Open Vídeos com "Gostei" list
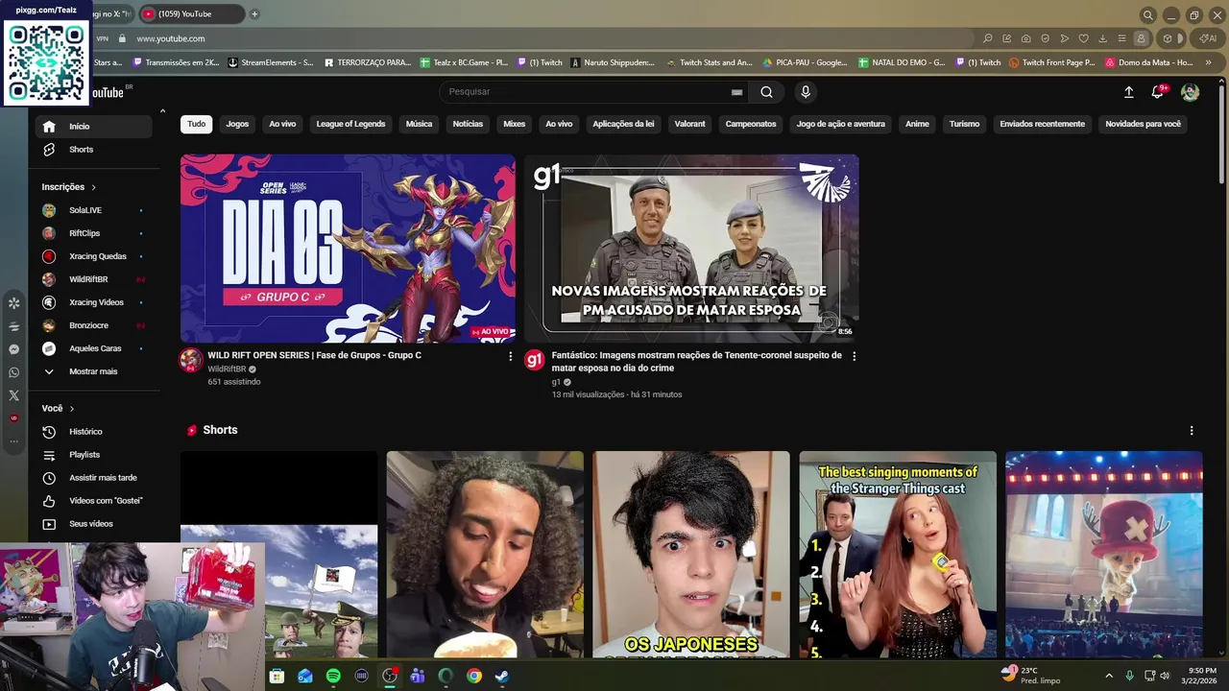The height and width of the screenshot is (691, 1229). (94, 501)
